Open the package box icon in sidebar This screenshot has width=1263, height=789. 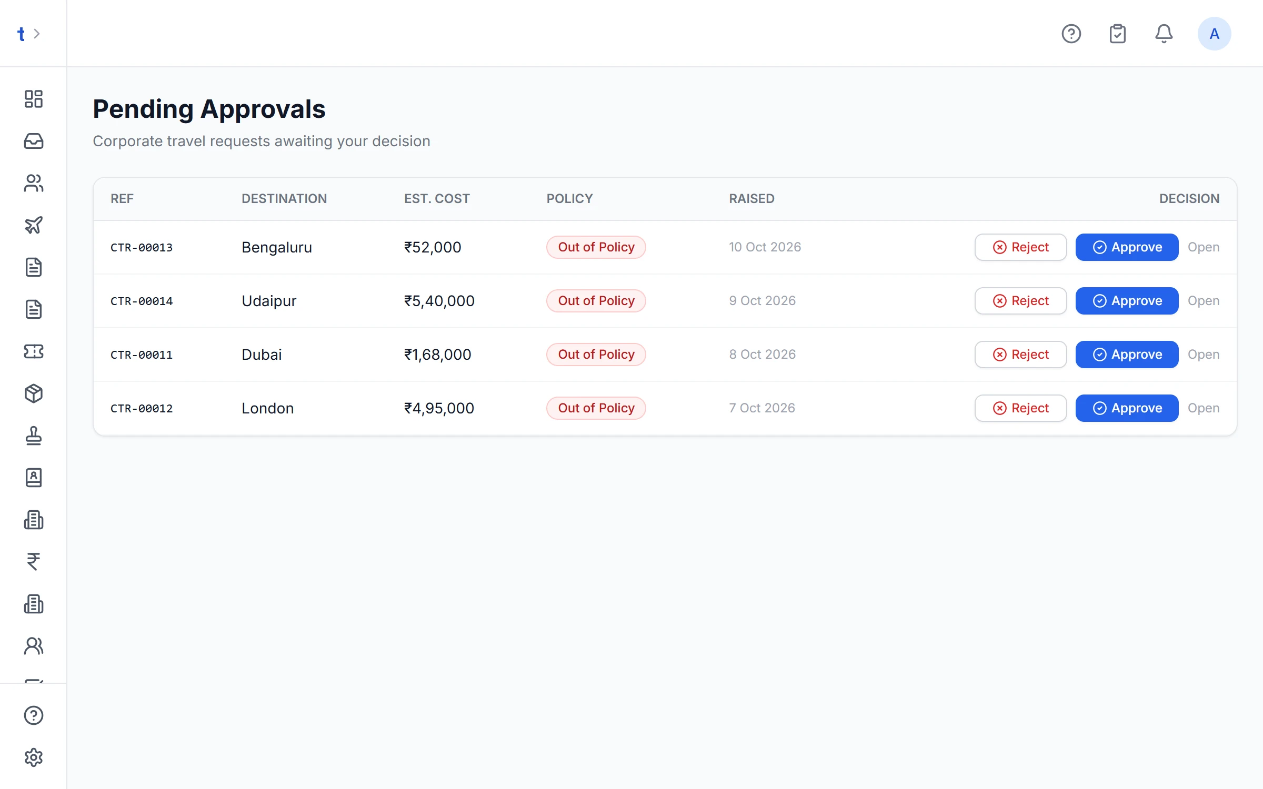(x=33, y=393)
